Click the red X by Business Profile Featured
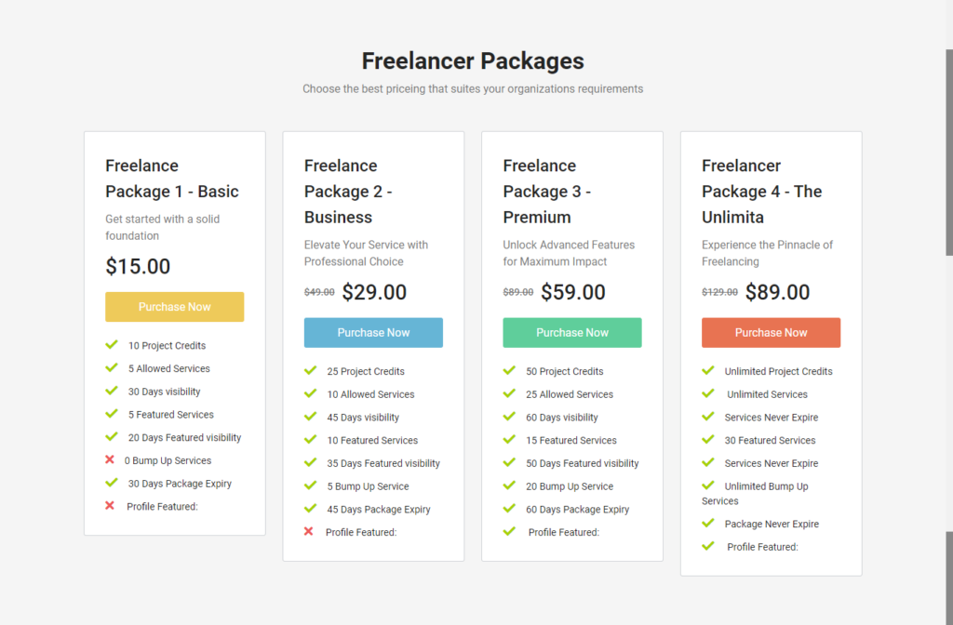This screenshot has width=953, height=625. click(309, 532)
